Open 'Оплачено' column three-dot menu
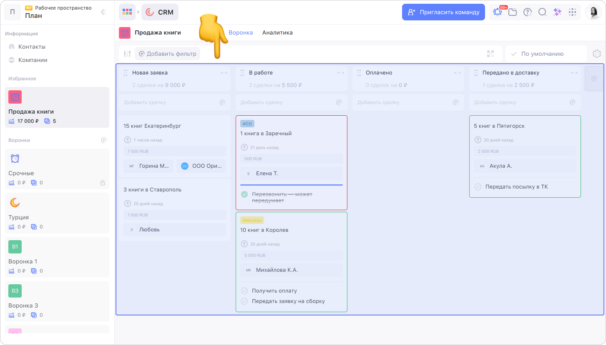The image size is (606, 345). click(x=458, y=73)
